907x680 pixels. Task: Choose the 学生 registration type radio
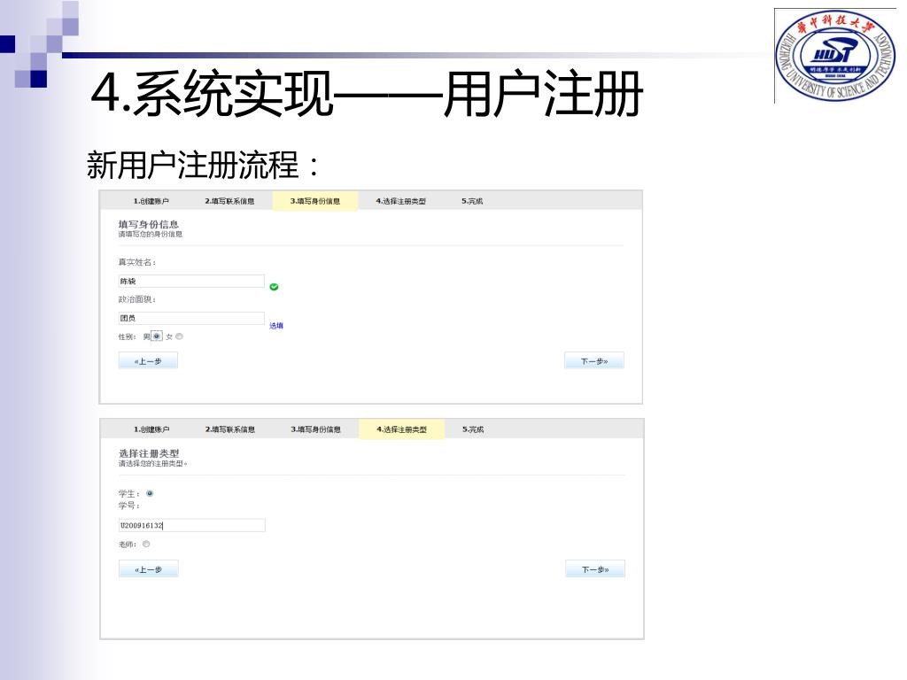tap(149, 493)
